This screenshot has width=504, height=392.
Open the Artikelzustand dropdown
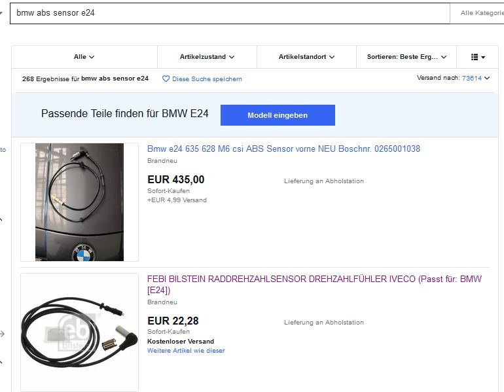coord(207,57)
